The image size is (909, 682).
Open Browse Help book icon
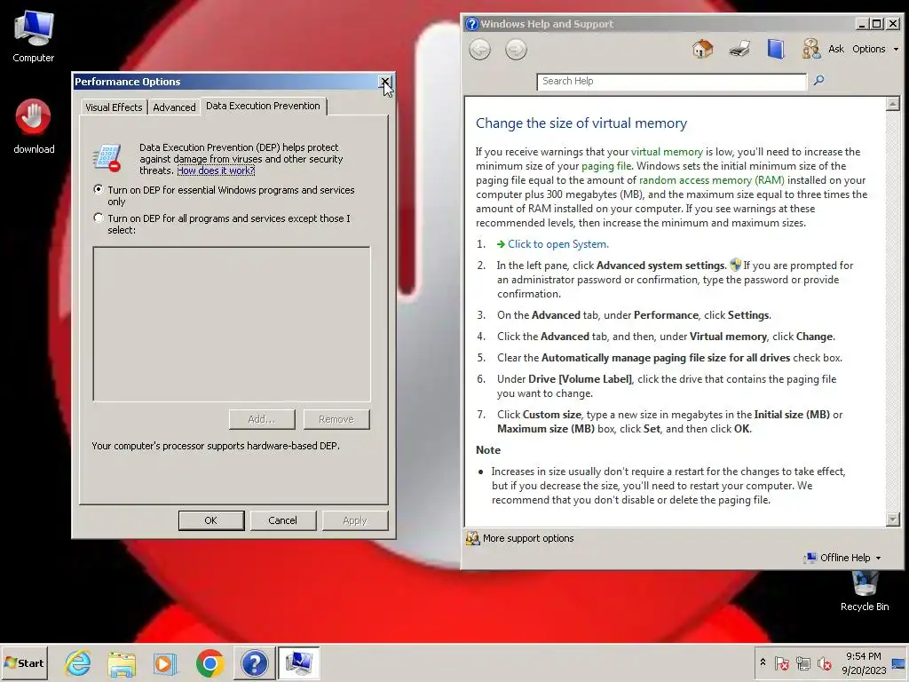point(776,50)
